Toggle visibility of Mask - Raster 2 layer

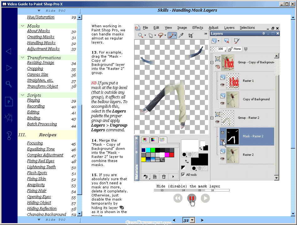click(222, 140)
